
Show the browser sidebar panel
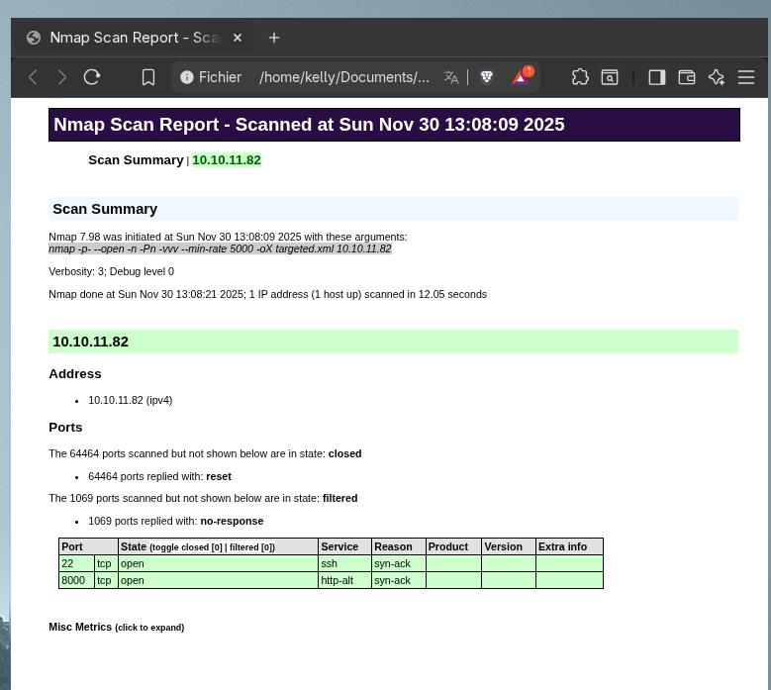click(x=656, y=77)
